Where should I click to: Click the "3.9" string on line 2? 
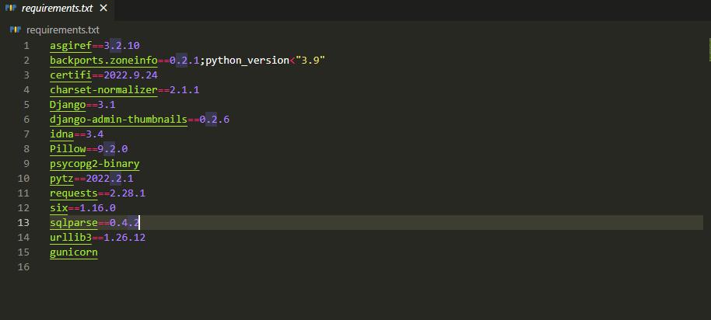point(310,61)
